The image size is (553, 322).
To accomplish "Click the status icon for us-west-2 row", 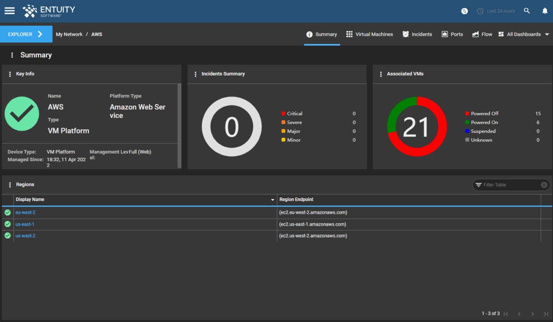I will point(8,235).
